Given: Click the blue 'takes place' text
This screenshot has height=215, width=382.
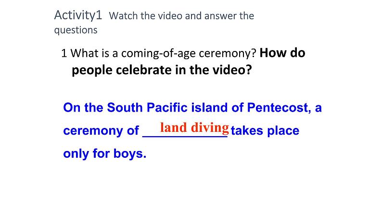Looking at the screenshot, I should pos(265,131).
